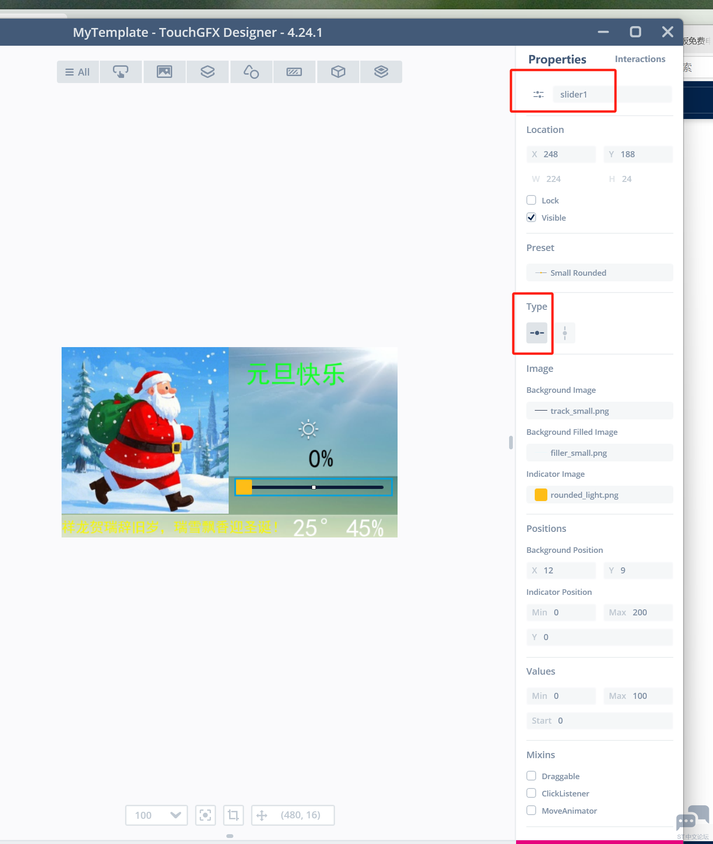Enable the MoveAnimator mixin
Image resolution: width=713 pixels, height=844 pixels.
coord(531,810)
